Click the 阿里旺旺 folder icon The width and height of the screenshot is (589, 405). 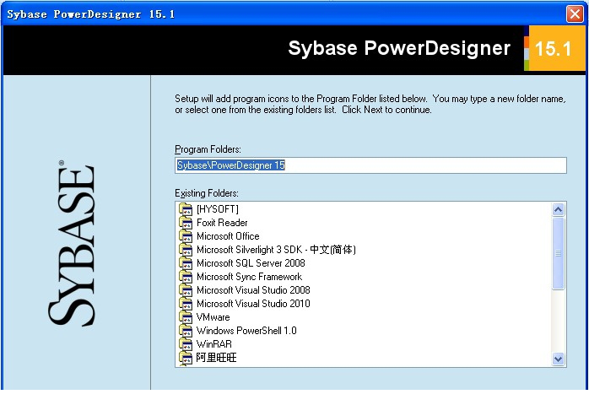[186, 358]
